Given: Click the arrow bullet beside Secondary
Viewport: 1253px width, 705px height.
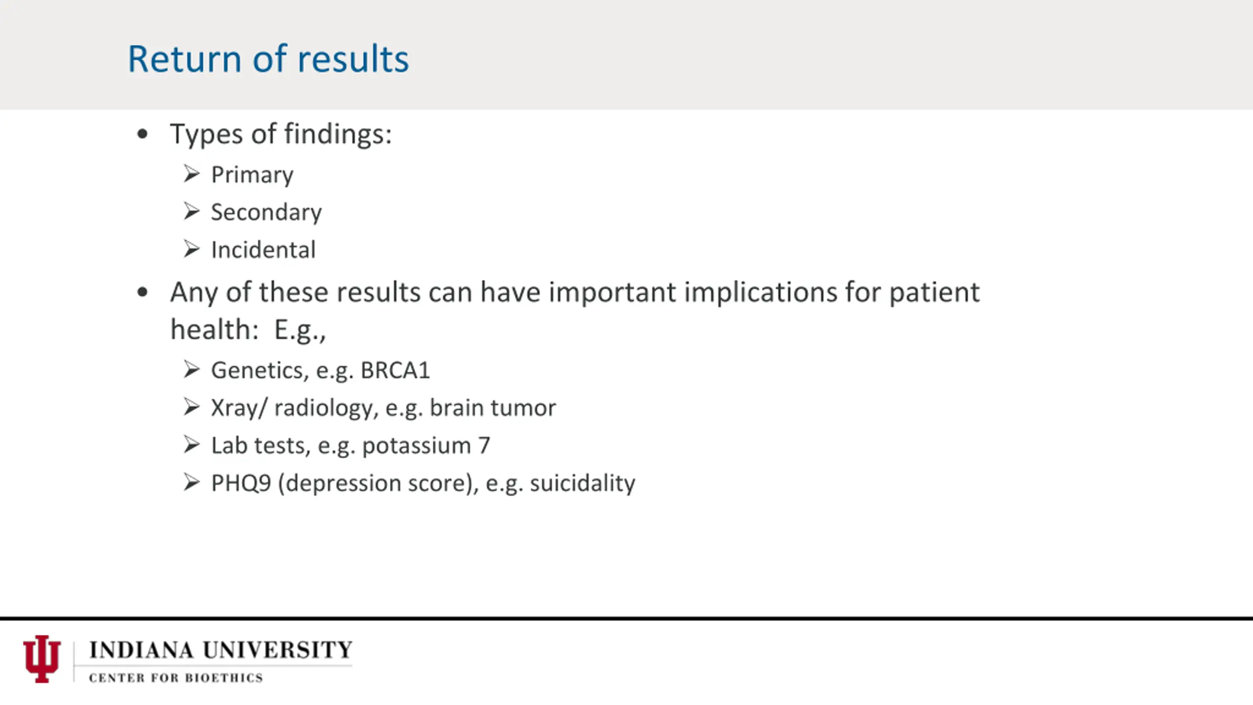Looking at the screenshot, I should (x=191, y=211).
